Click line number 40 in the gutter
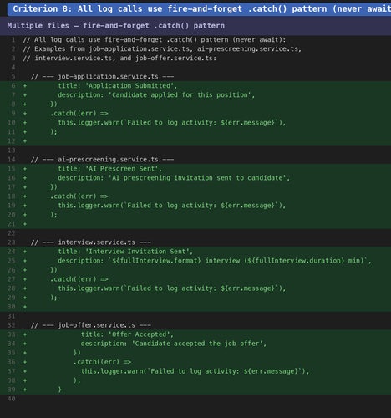The width and height of the screenshot is (391, 418). [12, 399]
